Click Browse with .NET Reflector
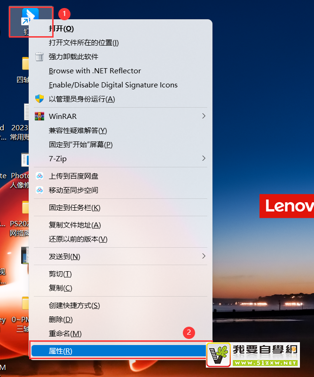 pyautogui.click(x=94, y=71)
